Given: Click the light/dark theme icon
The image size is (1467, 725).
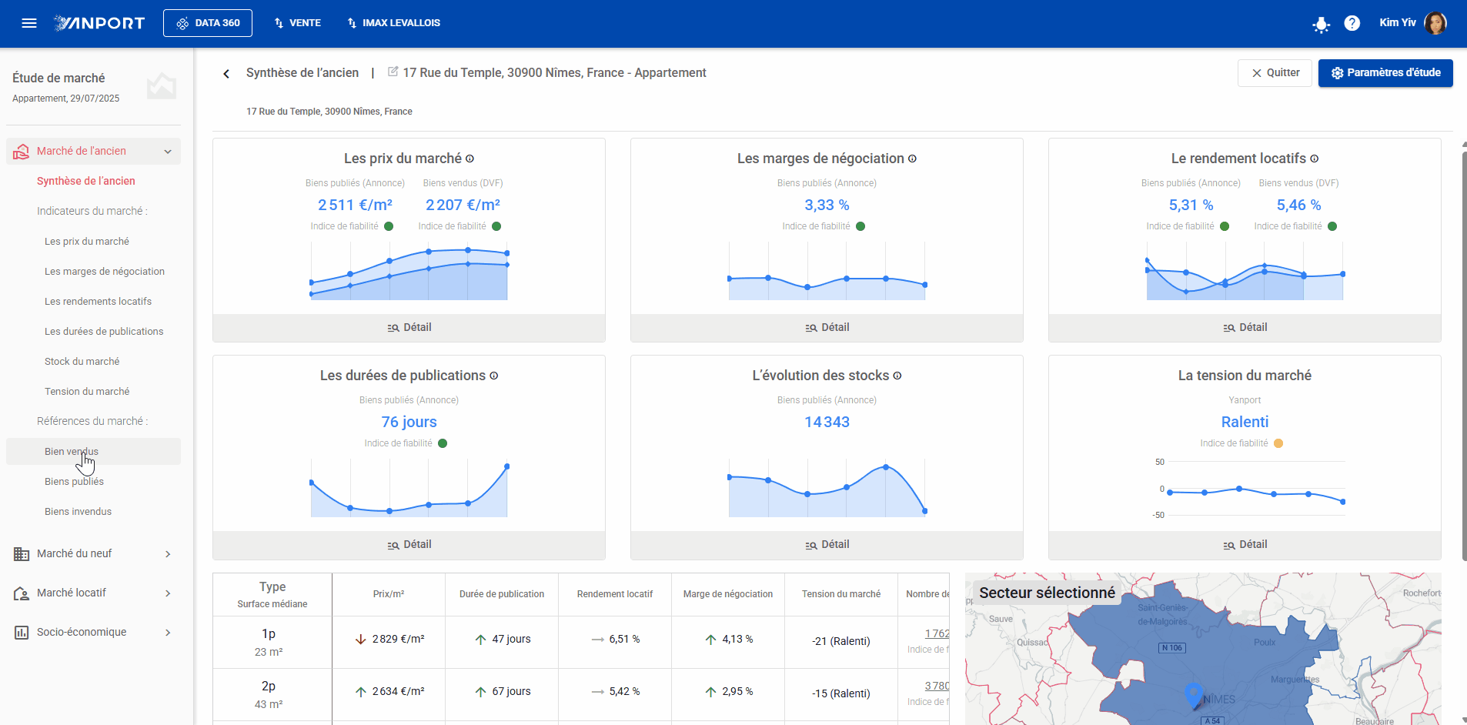Looking at the screenshot, I should click(1321, 24).
